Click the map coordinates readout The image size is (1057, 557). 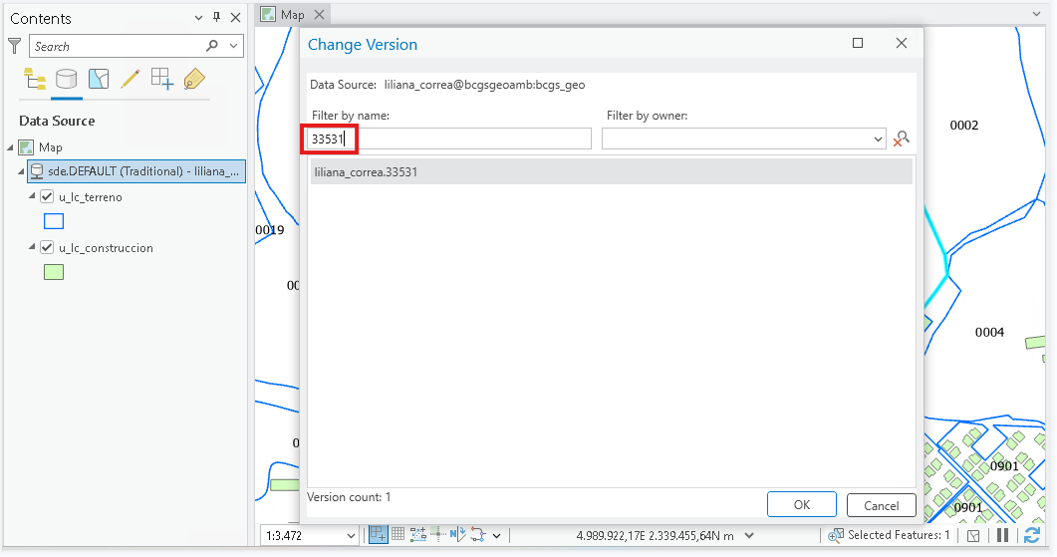click(x=655, y=535)
